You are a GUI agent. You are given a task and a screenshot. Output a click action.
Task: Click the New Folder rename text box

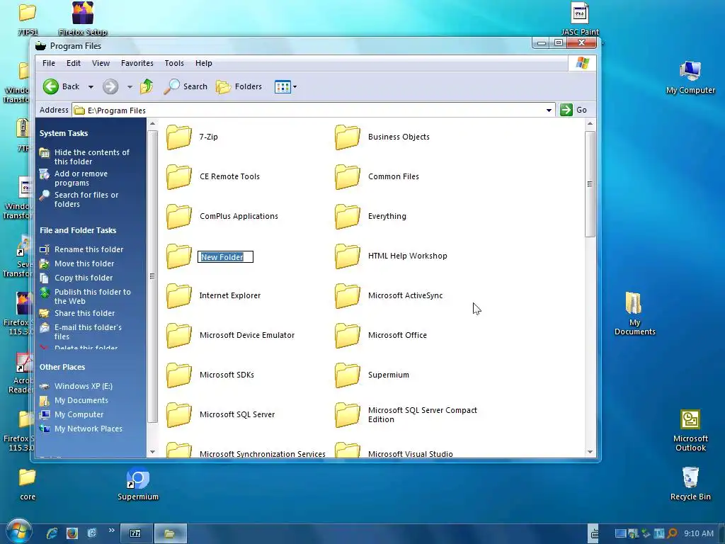coord(226,256)
